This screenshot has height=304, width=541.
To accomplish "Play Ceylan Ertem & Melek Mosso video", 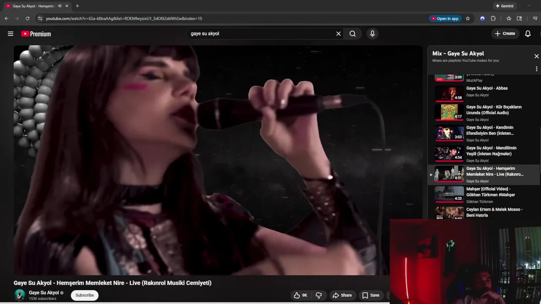I will (495, 212).
